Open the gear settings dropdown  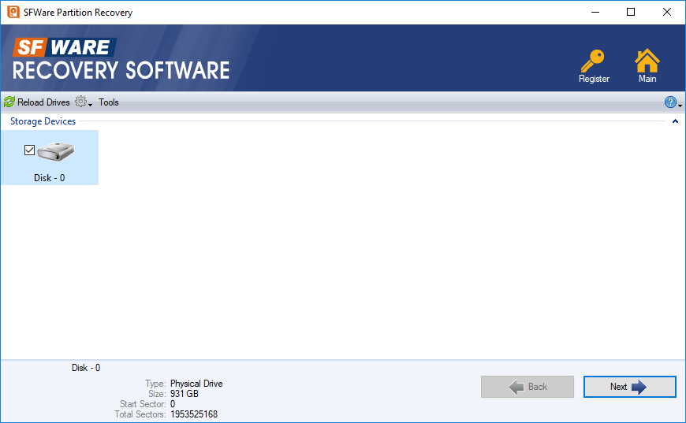tap(83, 102)
